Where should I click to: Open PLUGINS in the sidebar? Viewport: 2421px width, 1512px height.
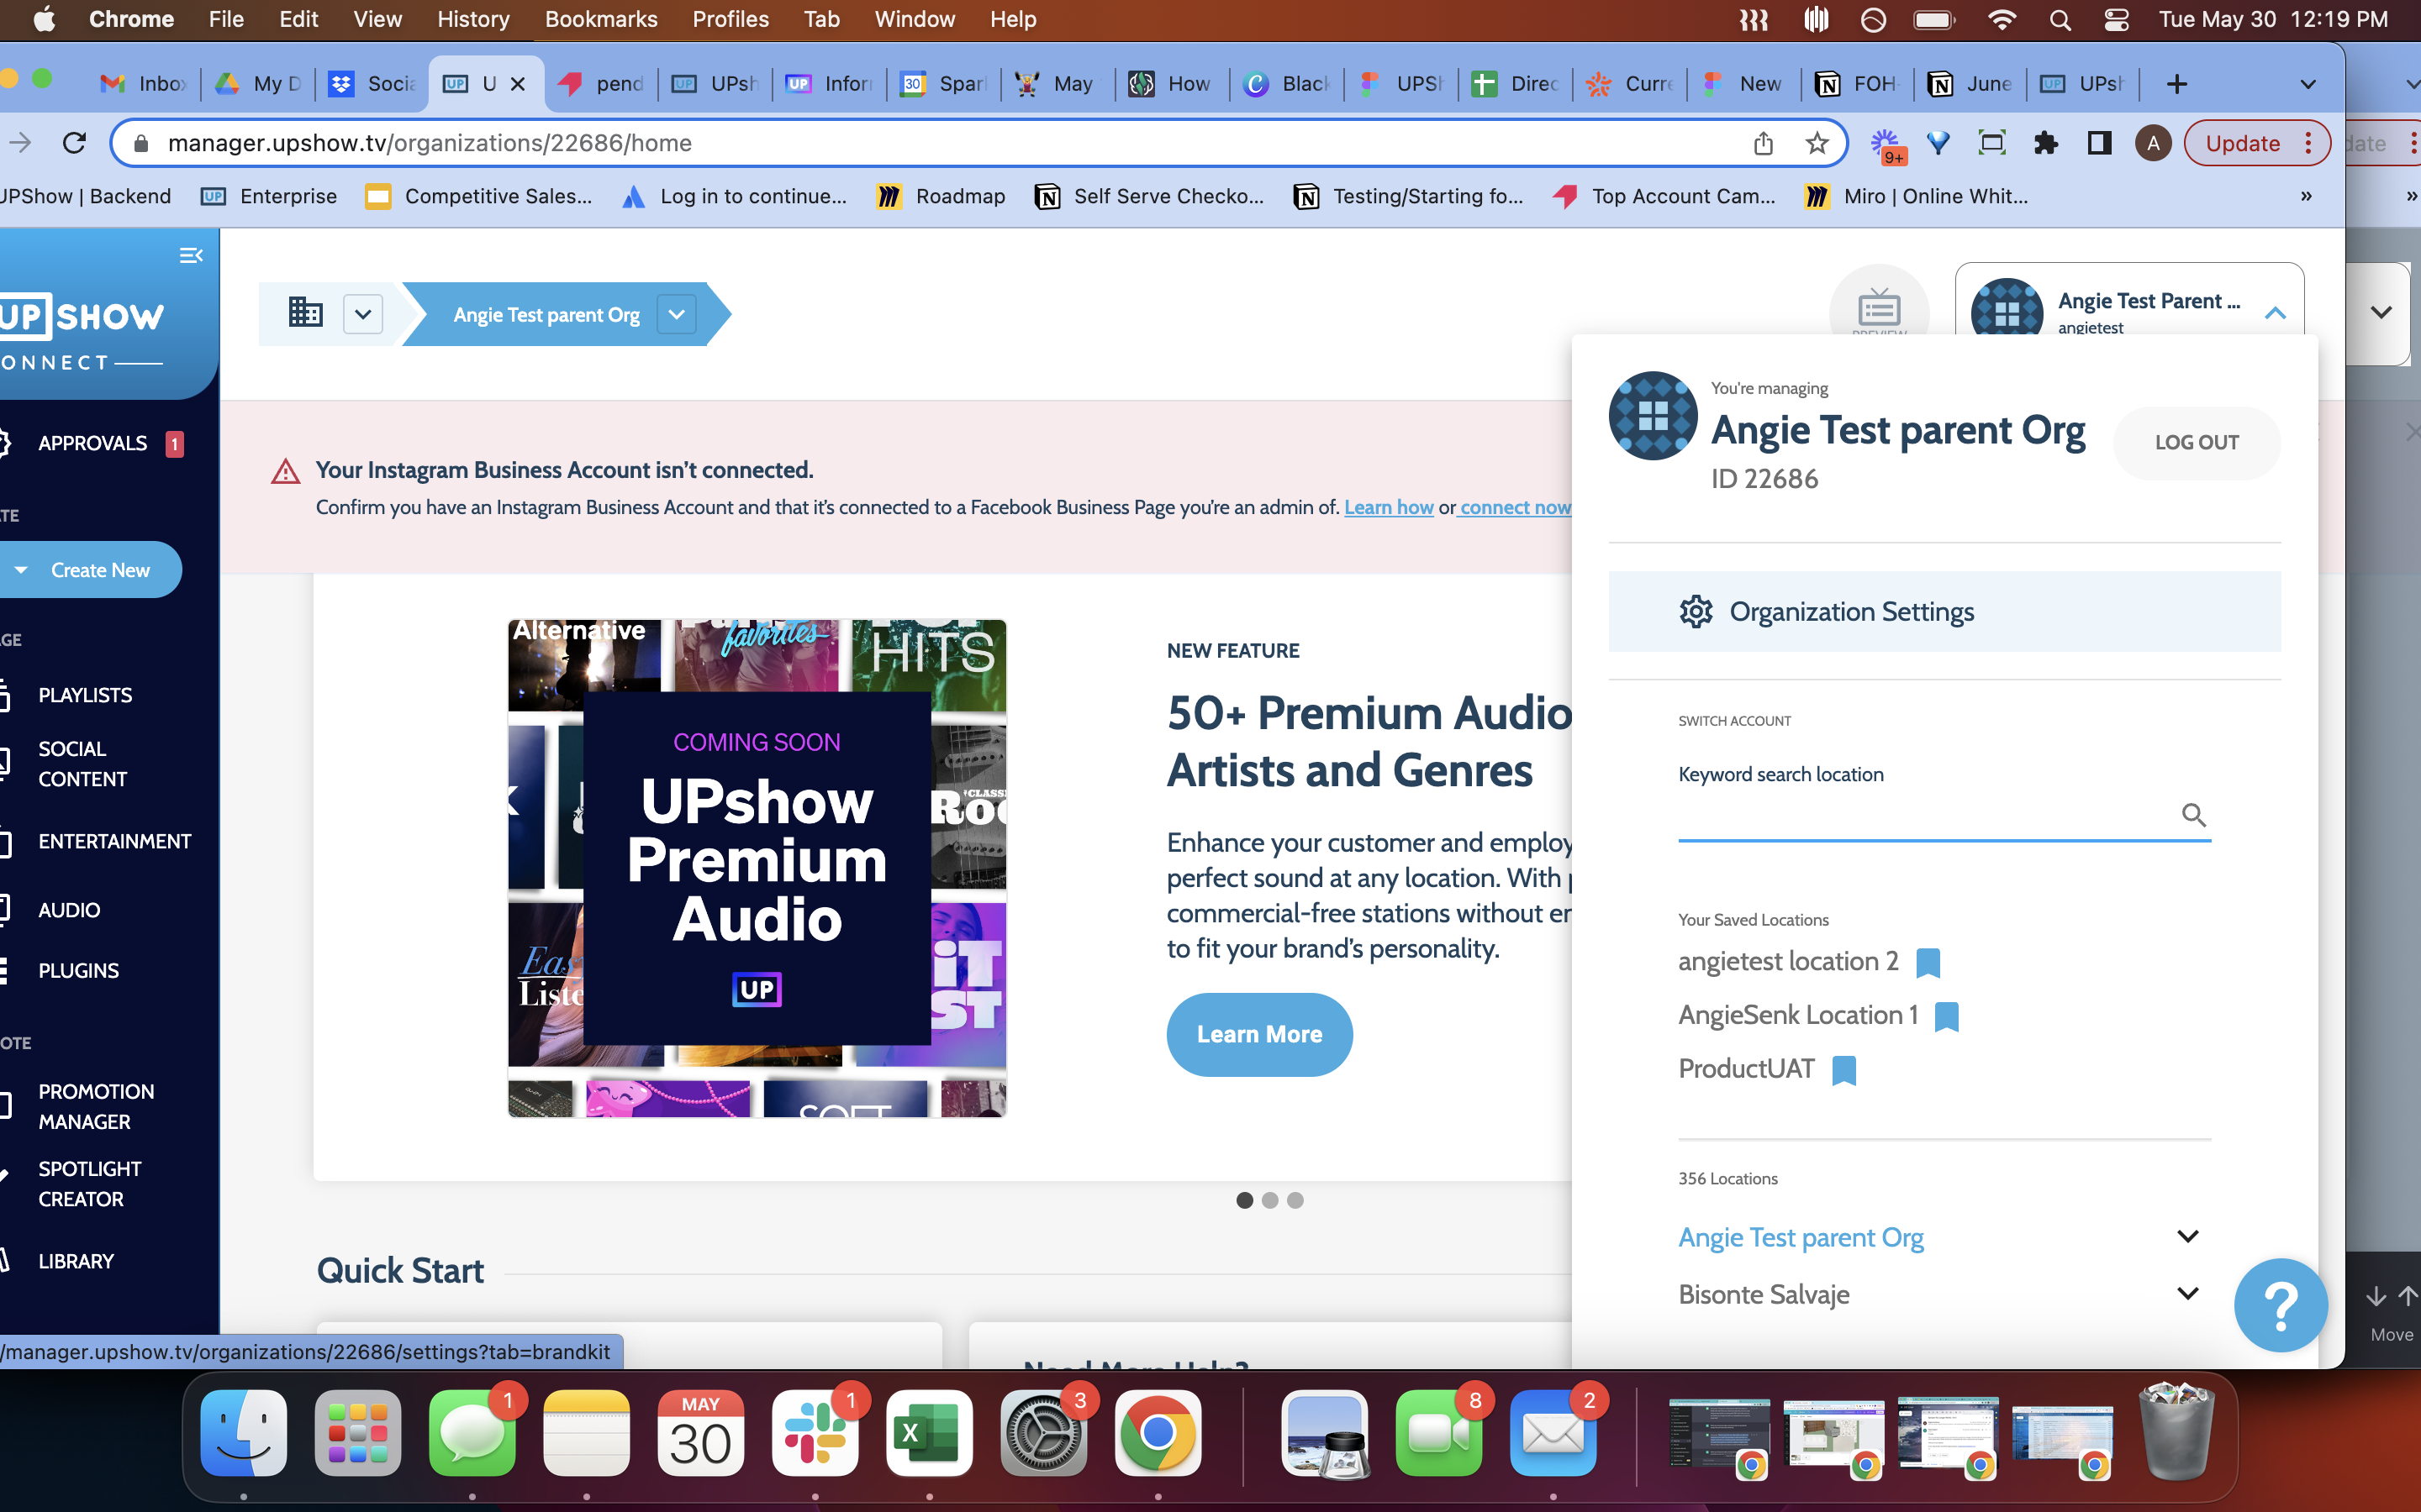pyautogui.click(x=78, y=970)
